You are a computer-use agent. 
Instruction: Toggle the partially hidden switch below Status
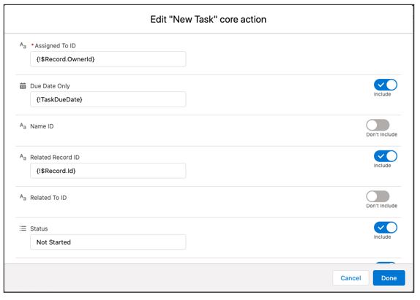tap(386, 263)
